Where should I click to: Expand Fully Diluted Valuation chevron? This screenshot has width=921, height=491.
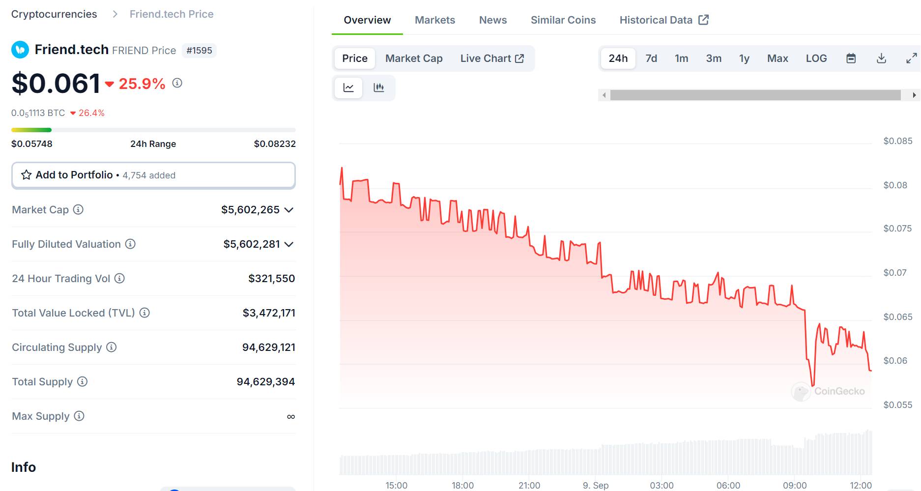click(289, 244)
